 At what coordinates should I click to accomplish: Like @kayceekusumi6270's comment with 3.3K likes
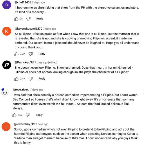(16, 54)
